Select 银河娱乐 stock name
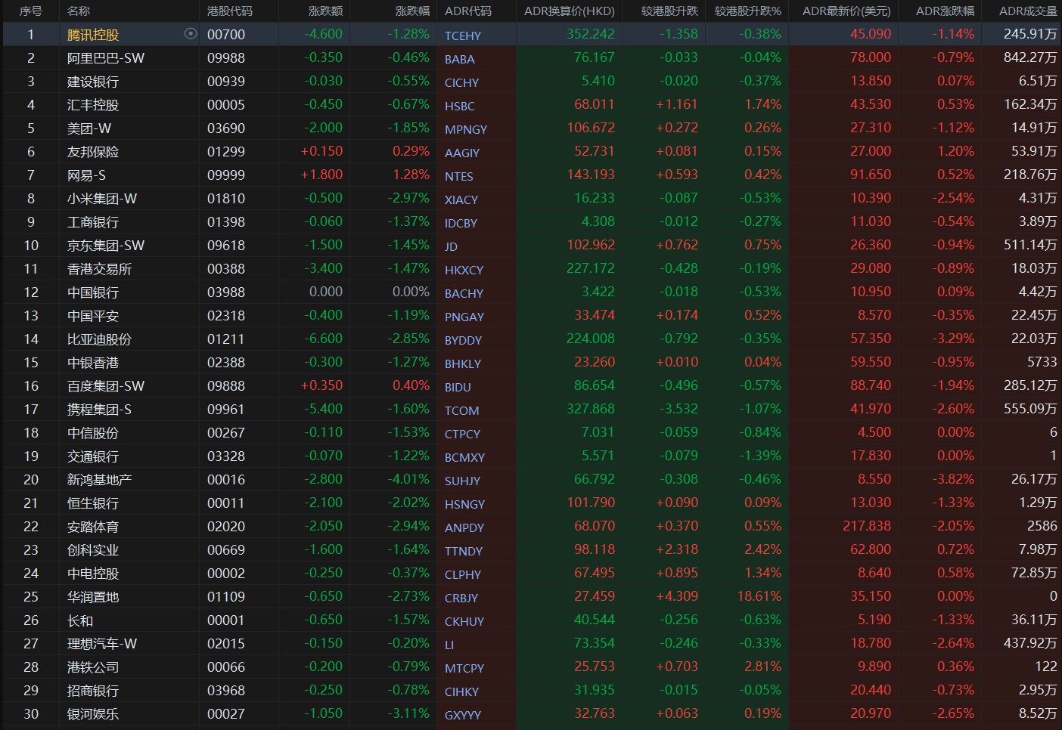 93,714
